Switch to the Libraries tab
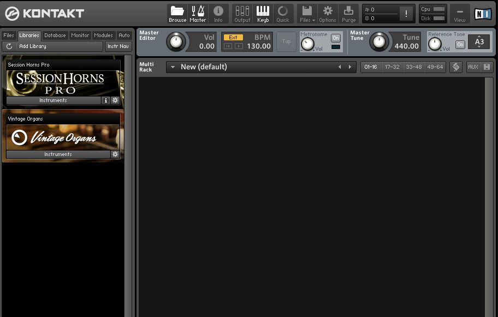 click(x=29, y=35)
